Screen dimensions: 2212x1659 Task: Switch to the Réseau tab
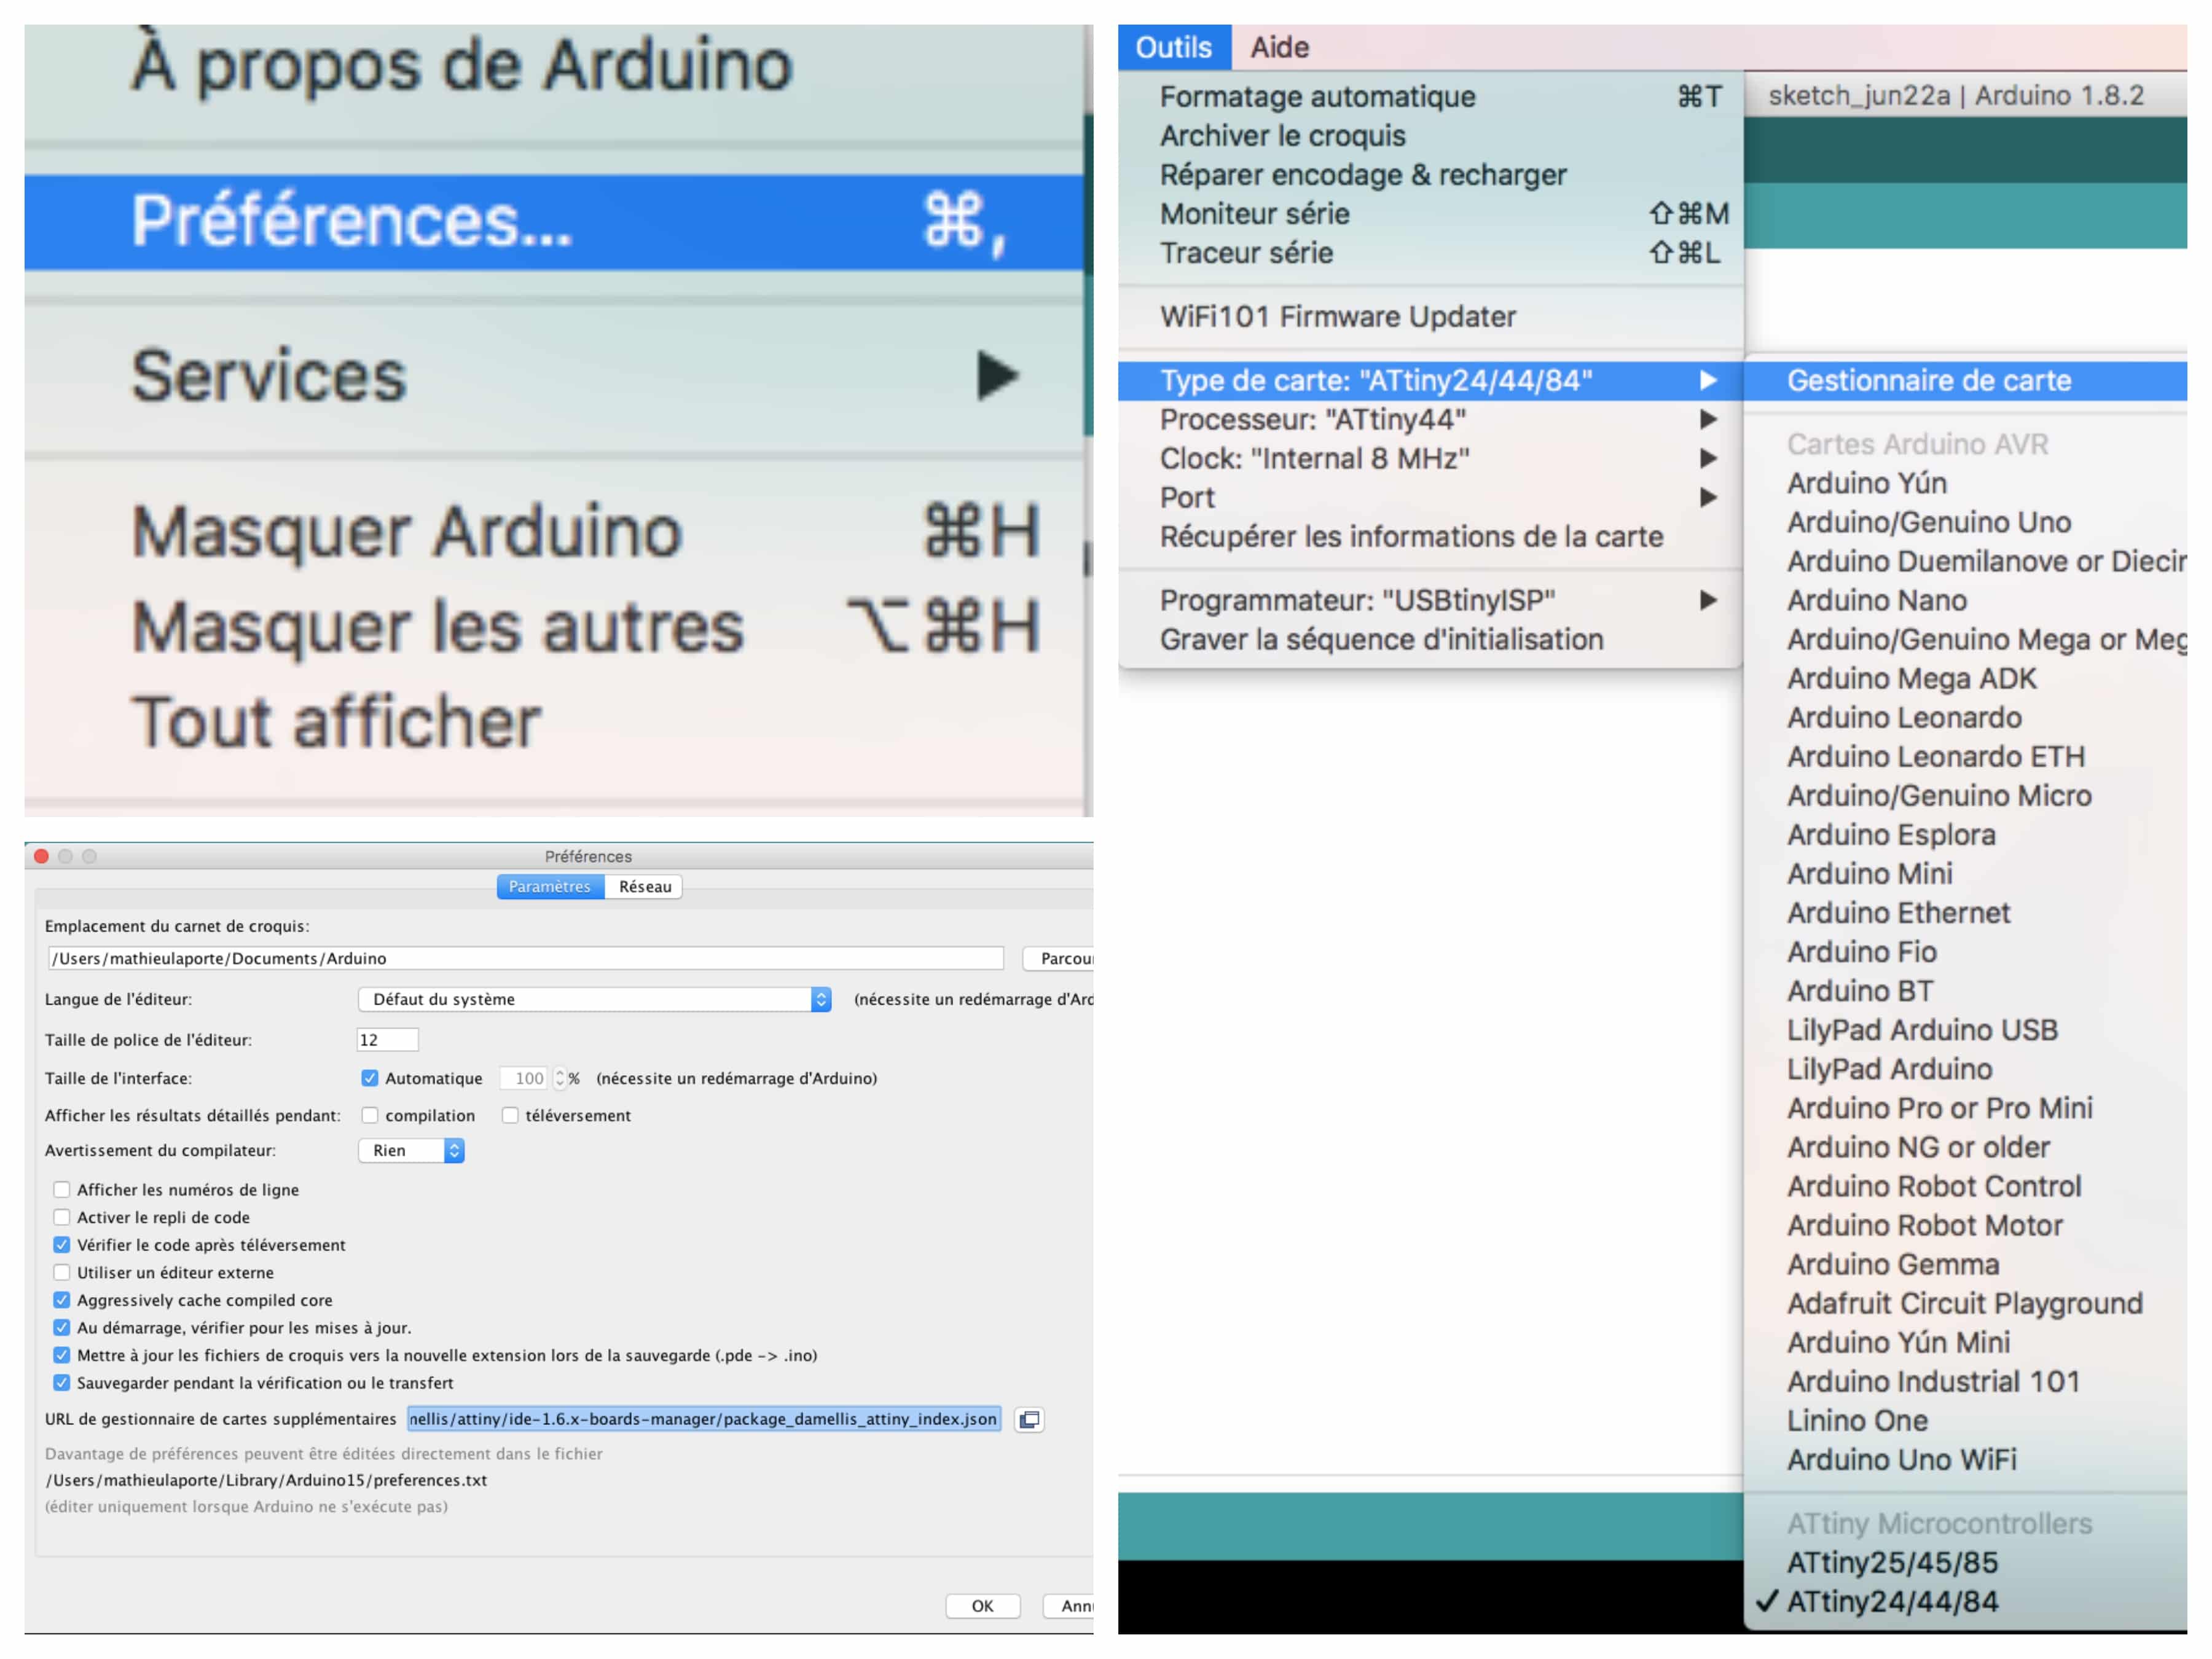(x=645, y=886)
